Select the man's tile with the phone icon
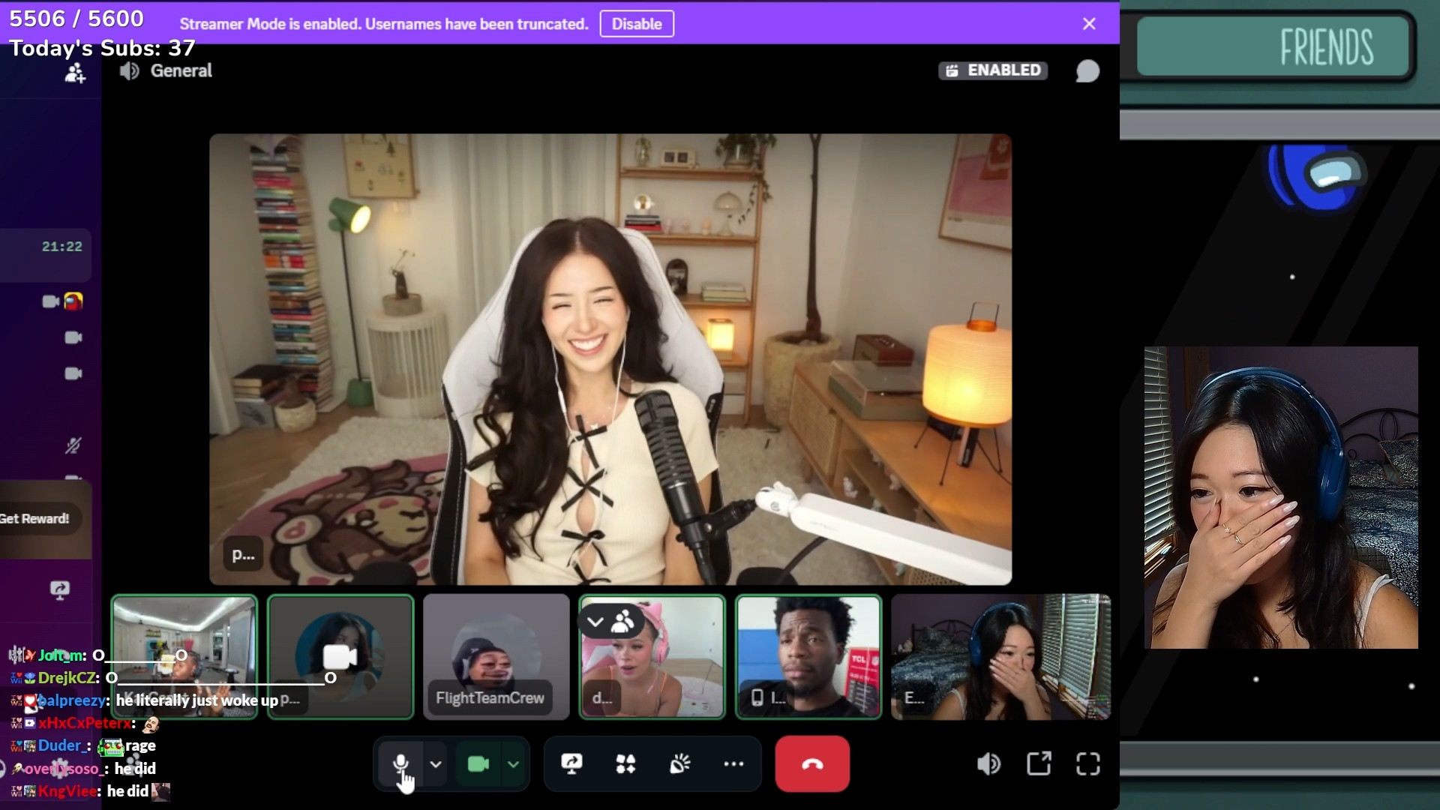 point(808,657)
